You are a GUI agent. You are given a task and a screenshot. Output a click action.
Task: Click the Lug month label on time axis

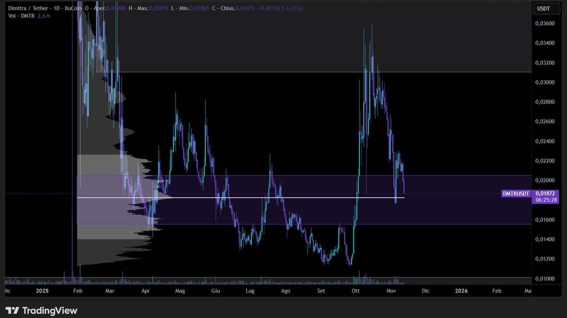(250, 291)
